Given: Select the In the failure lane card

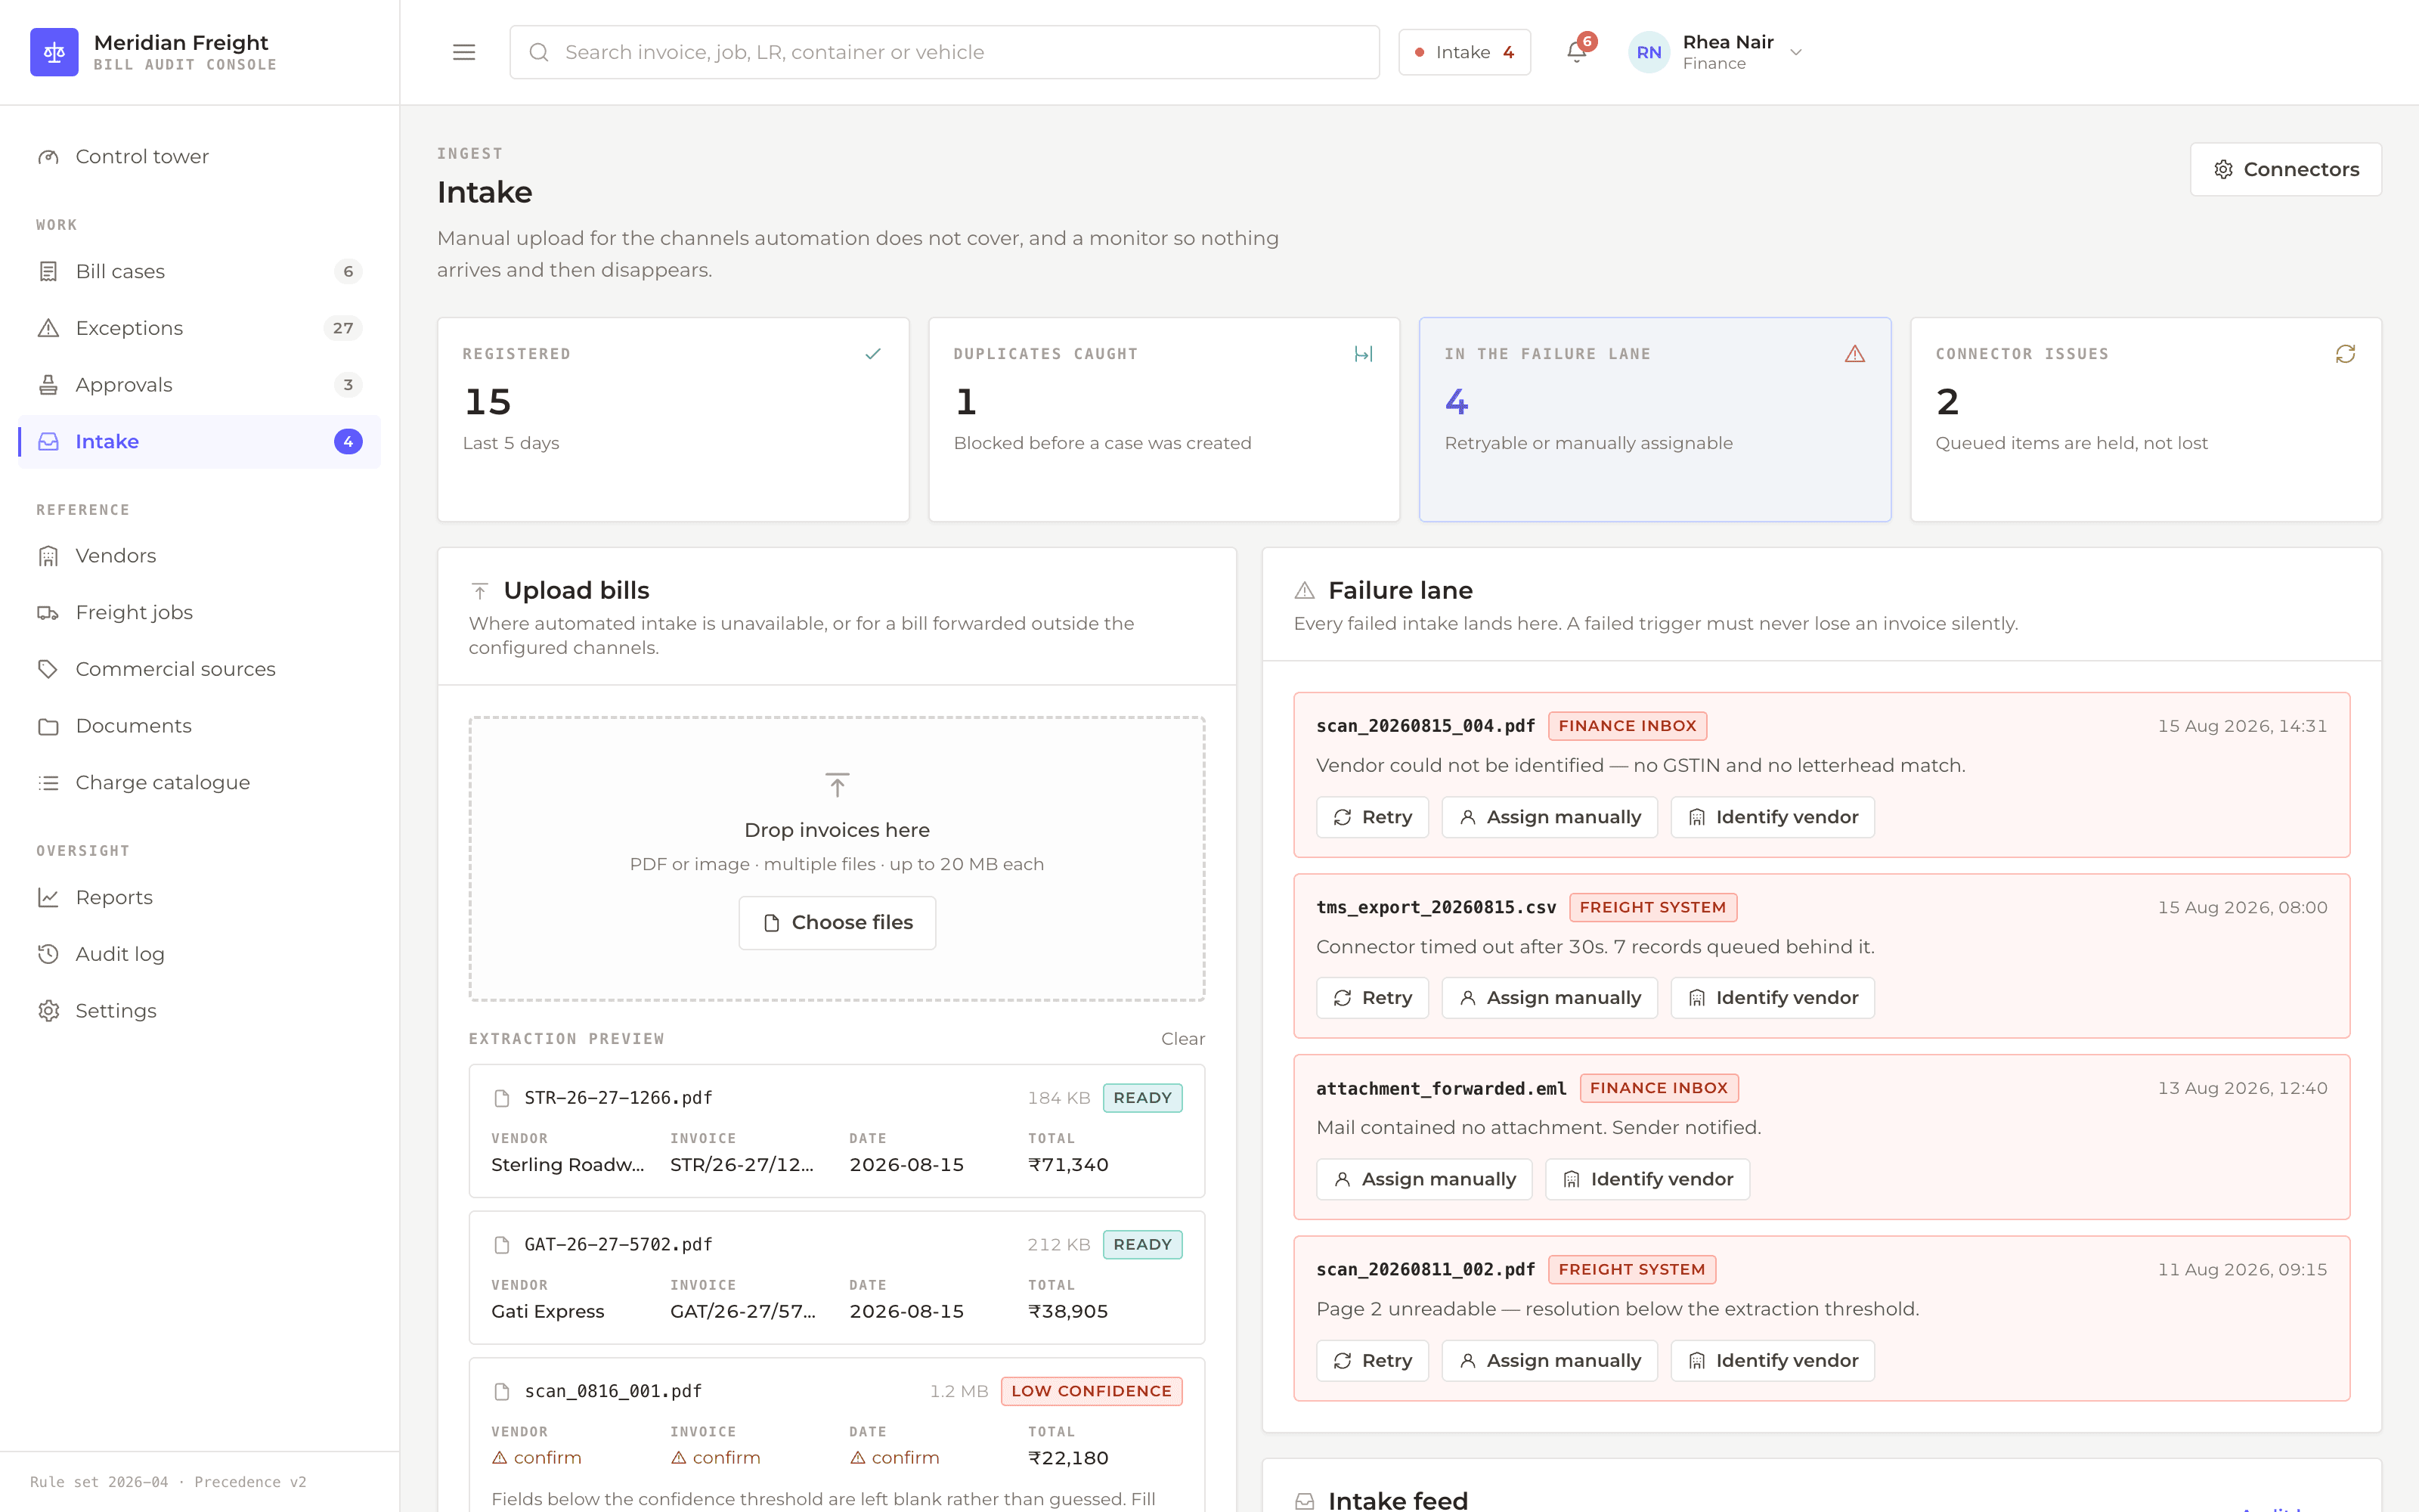Looking at the screenshot, I should [x=1656, y=419].
